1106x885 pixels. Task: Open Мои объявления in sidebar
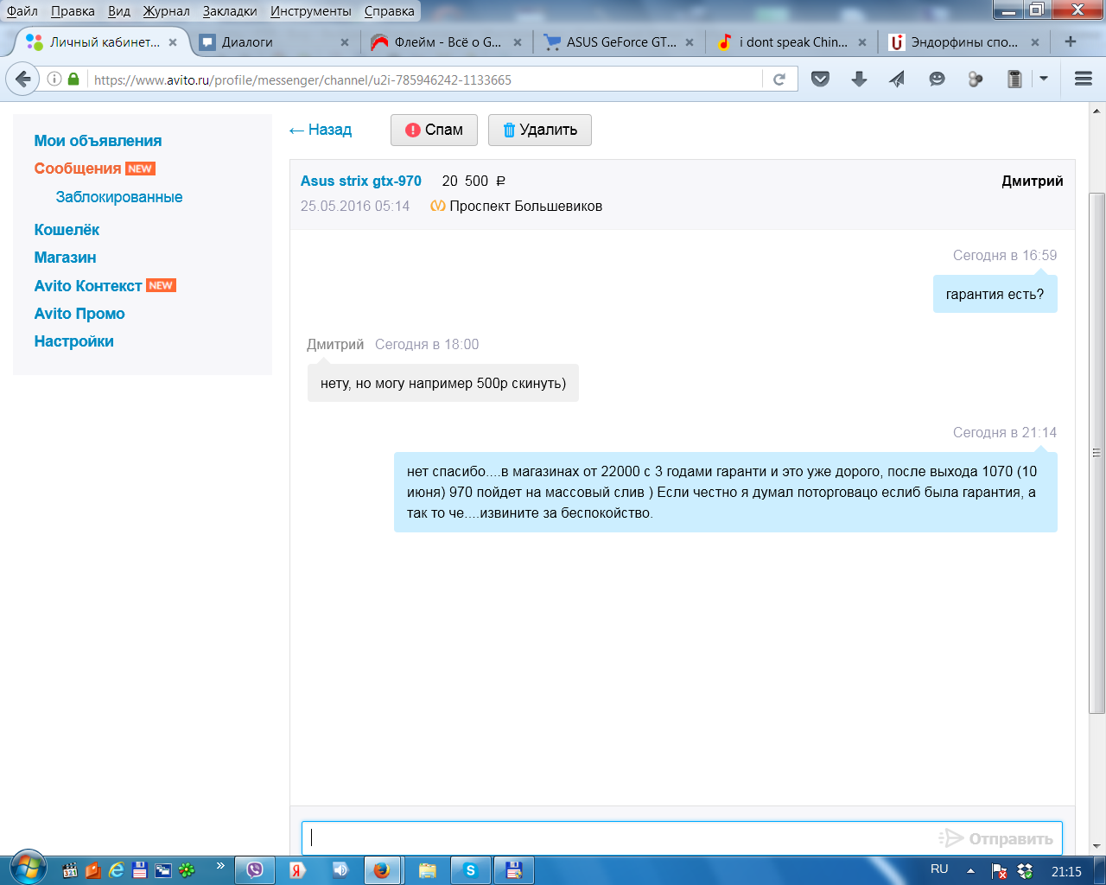click(98, 141)
